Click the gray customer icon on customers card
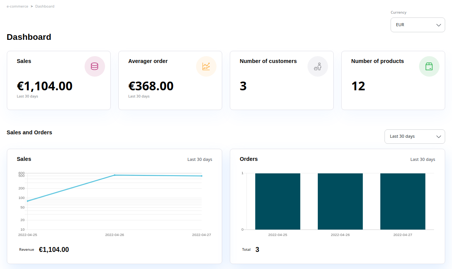Screen dimensions: 452x269 (x=317, y=66)
